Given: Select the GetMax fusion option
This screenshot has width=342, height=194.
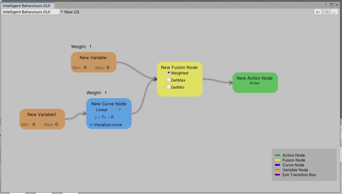Looking at the screenshot, I should [x=169, y=80].
